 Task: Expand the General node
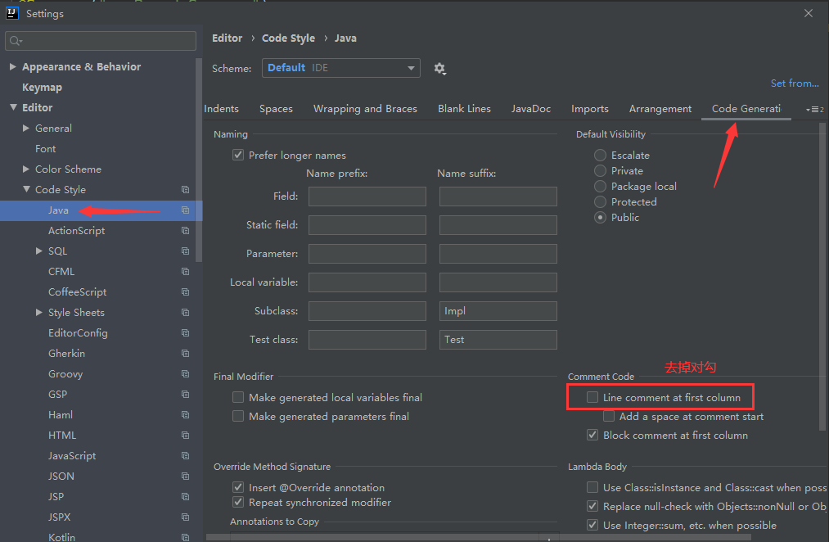pos(26,128)
